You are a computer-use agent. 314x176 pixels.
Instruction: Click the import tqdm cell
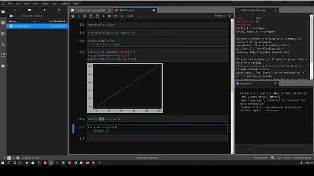pos(157,119)
